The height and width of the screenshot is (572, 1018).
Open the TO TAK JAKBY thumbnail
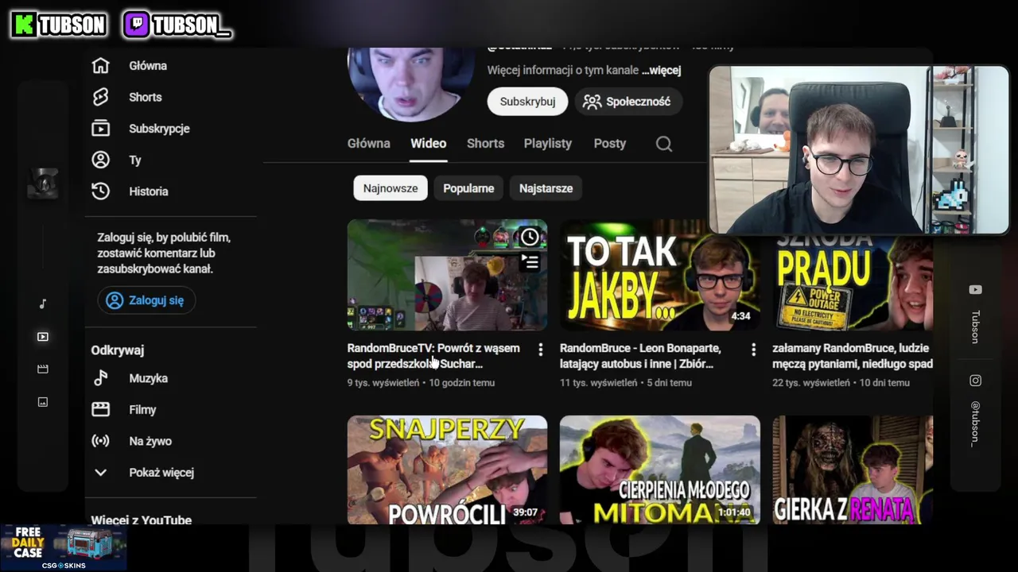tap(660, 275)
